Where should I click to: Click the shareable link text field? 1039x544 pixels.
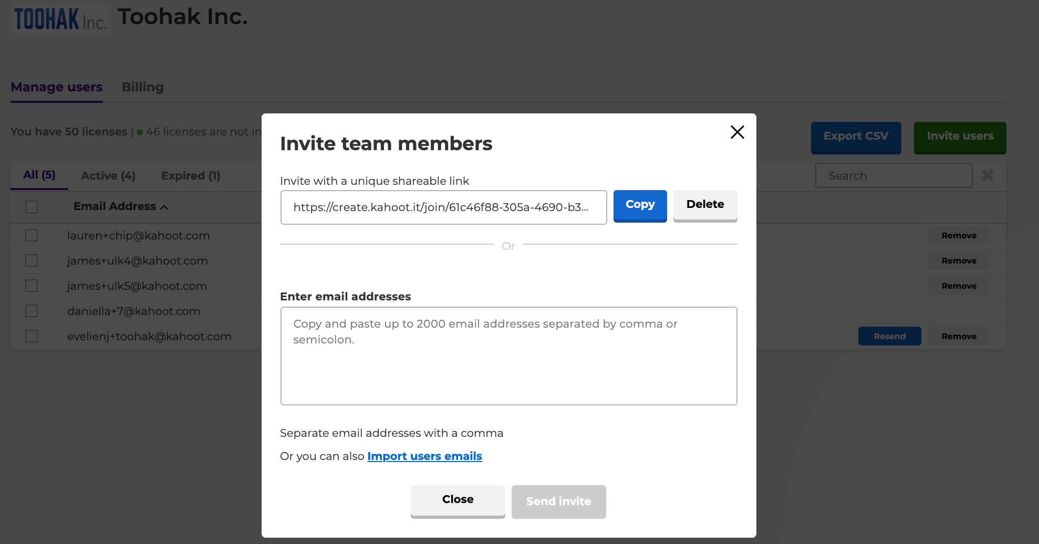(x=444, y=207)
